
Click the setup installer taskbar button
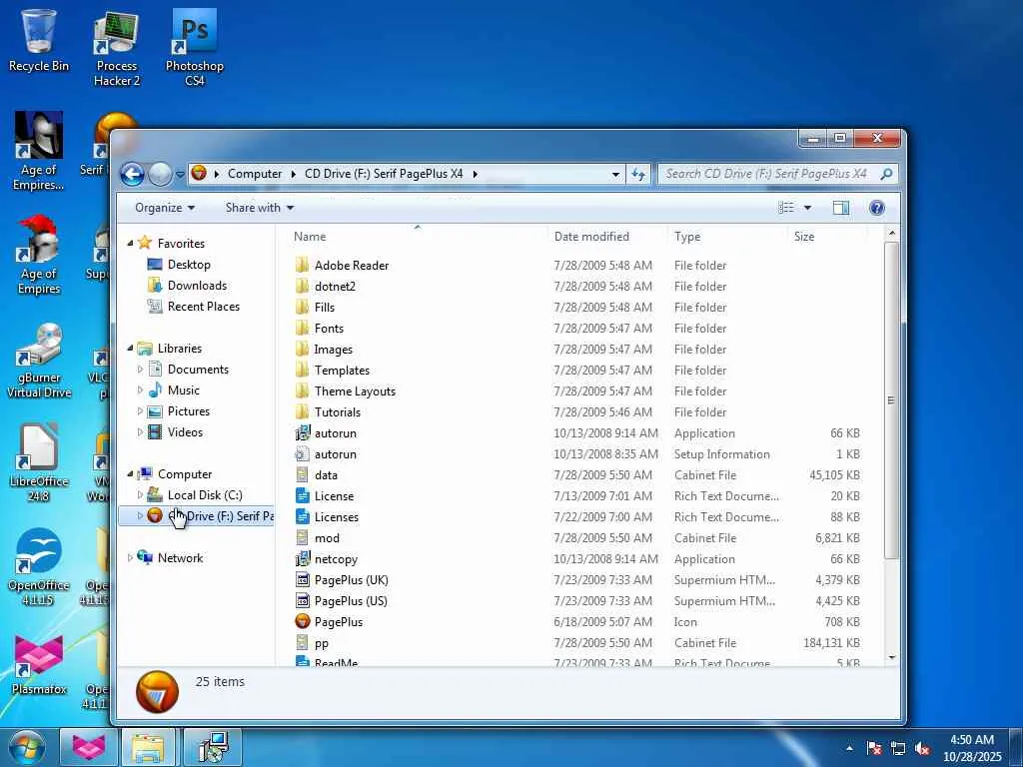[x=212, y=747]
